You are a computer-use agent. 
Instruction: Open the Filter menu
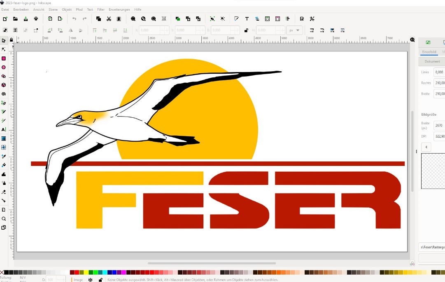(x=101, y=9)
